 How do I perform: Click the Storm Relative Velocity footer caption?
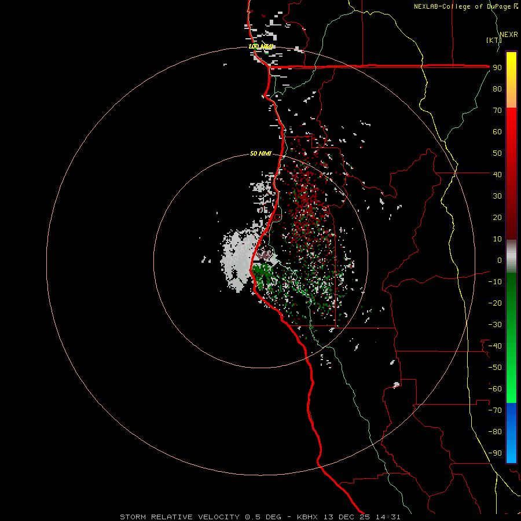click(x=260, y=517)
